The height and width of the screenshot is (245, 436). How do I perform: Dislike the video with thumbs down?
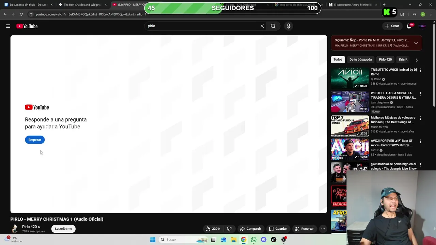coord(229,229)
